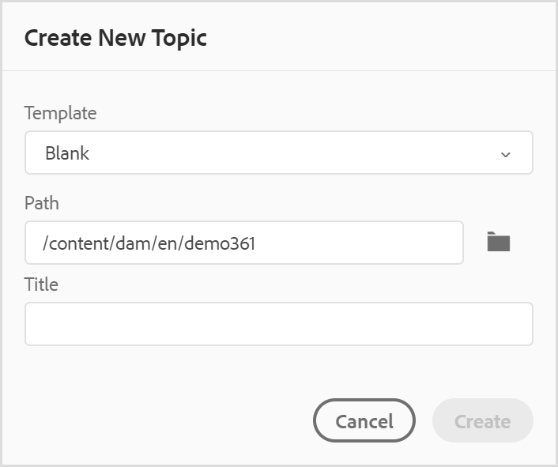Click the chevron arrow in Template dropdown

pos(505,154)
